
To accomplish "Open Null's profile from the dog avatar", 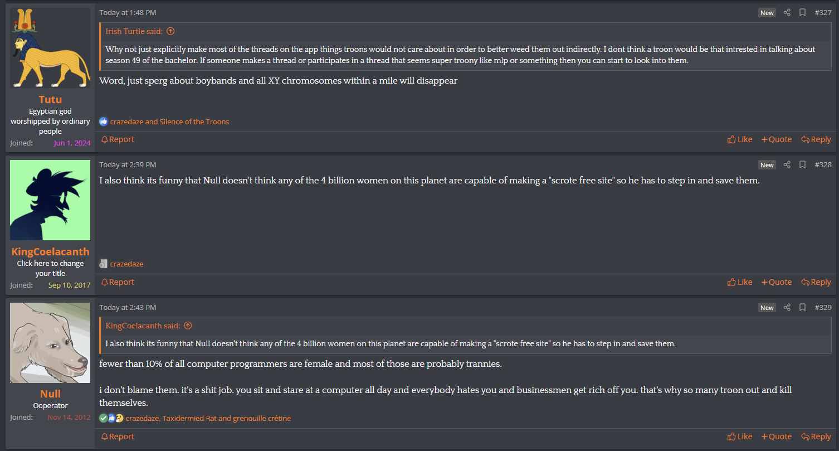I will 50,343.
